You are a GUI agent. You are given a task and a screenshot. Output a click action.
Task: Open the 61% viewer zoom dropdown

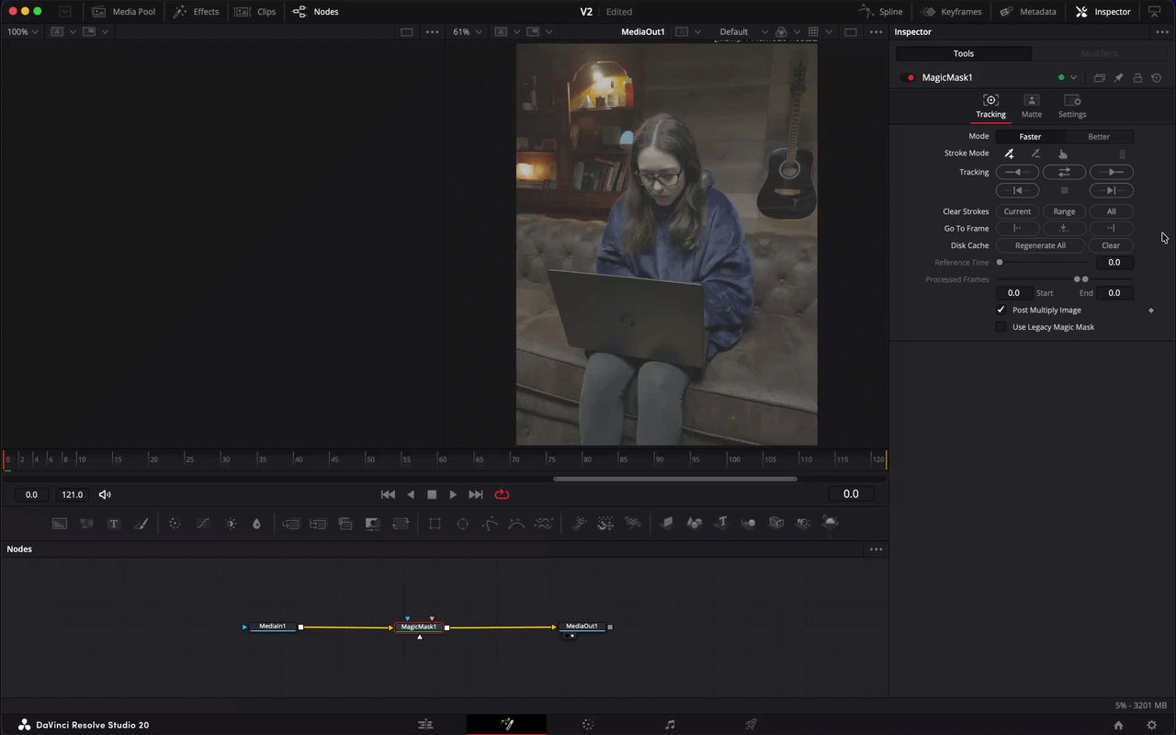click(x=466, y=32)
